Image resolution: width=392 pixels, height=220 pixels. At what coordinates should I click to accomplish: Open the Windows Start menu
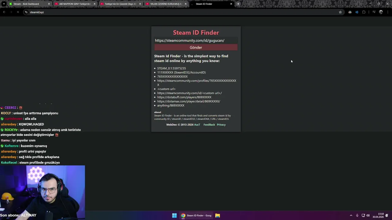pyautogui.click(x=174, y=215)
